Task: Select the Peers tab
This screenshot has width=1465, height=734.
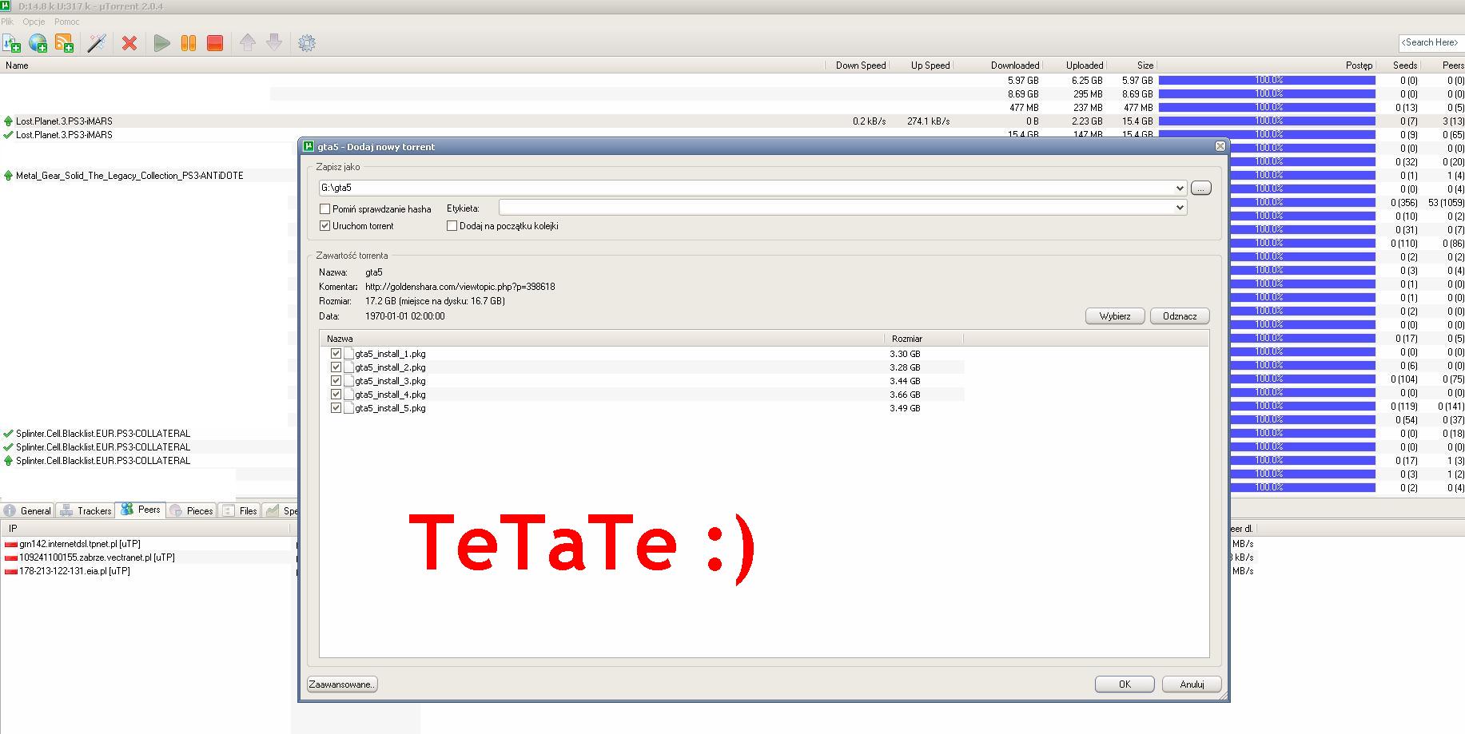Action: pyautogui.click(x=141, y=510)
